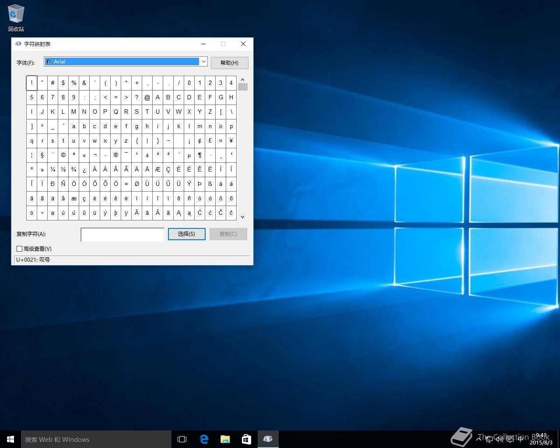This screenshot has height=448, width=560.
Task: Select the cent ¢ character cell
Action: coord(199,140)
